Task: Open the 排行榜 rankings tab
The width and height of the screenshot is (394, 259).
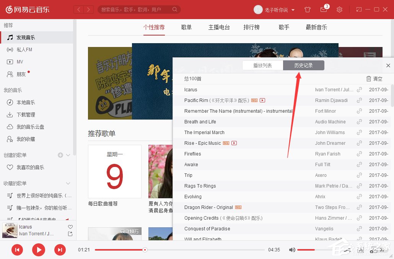Action: point(251,27)
